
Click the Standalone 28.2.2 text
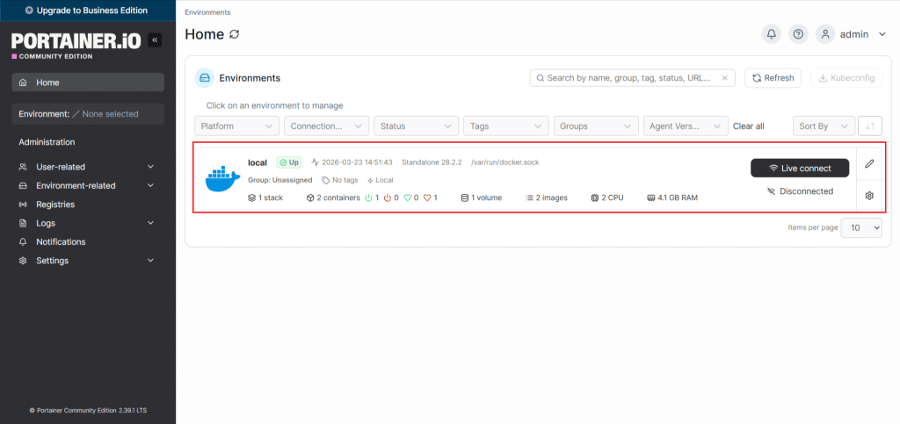click(x=432, y=162)
